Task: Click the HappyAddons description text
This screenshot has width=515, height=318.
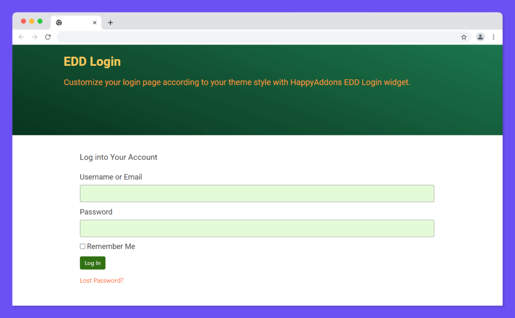Action: (x=236, y=82)
